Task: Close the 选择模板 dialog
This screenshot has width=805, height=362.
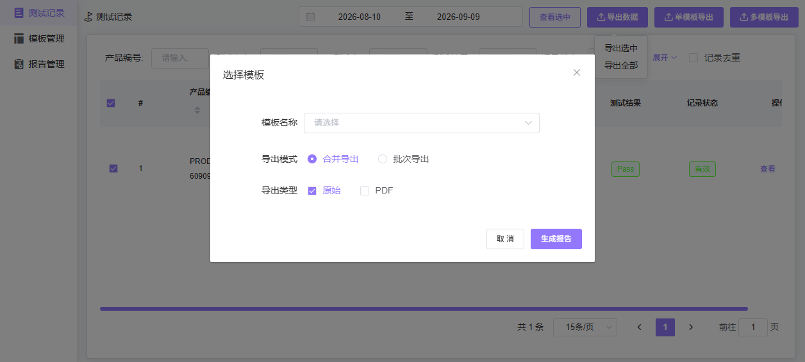Action: click(577, 72)
